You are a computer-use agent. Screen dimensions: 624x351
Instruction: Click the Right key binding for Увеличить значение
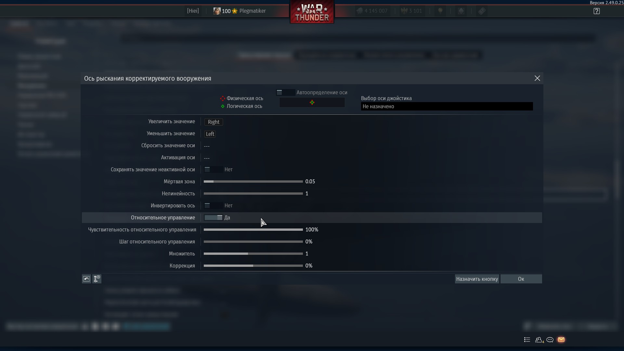[214, 122]
